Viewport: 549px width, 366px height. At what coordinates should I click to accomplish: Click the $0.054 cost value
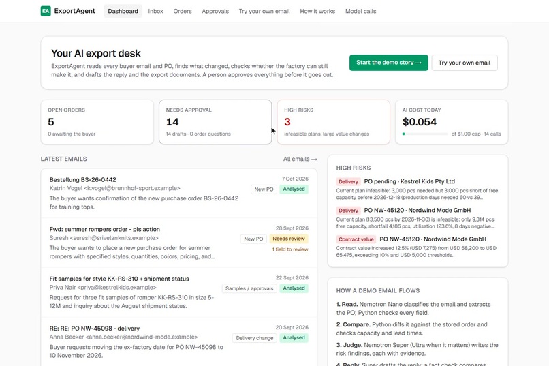click(x=420, y=122)
